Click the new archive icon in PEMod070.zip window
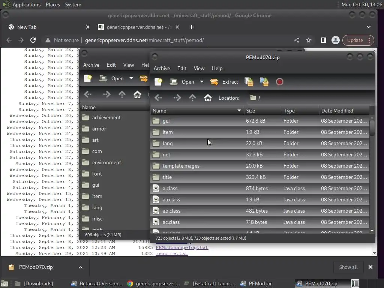384x288 pixels. tap(159, 82)
